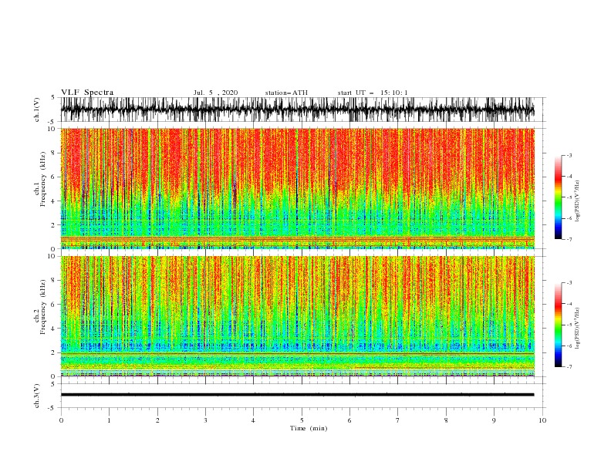Click the '4' frequency tick of ch.1 spectrogram
The height and width of the screenshot is (472, 611).
[x=54, y=201]
